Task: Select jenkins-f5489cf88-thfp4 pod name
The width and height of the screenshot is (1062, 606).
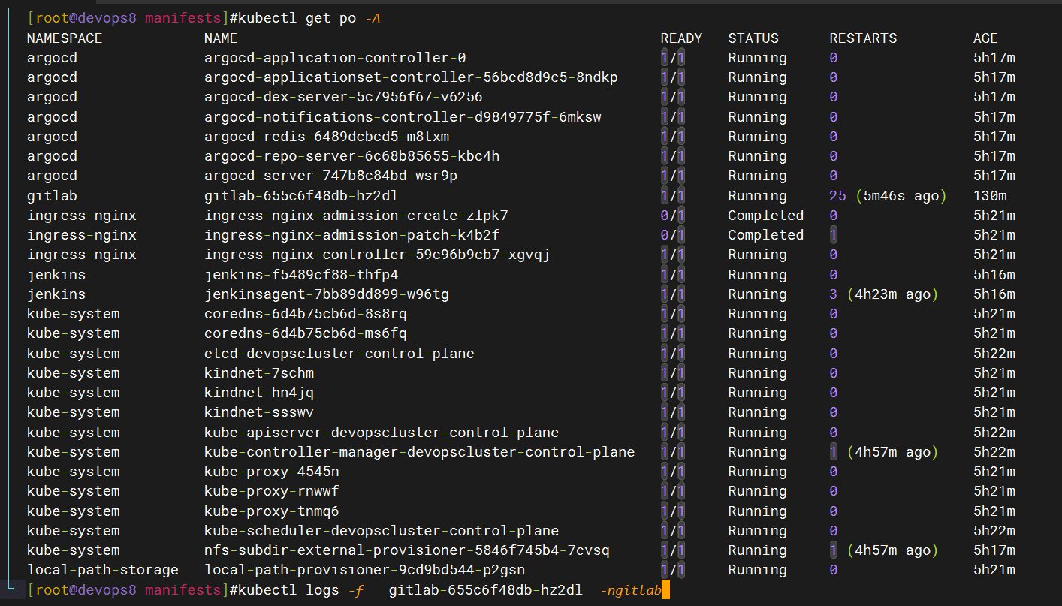Action: [301, 275]
